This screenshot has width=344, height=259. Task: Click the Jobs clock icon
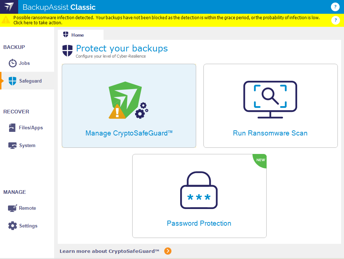point(12,63)
